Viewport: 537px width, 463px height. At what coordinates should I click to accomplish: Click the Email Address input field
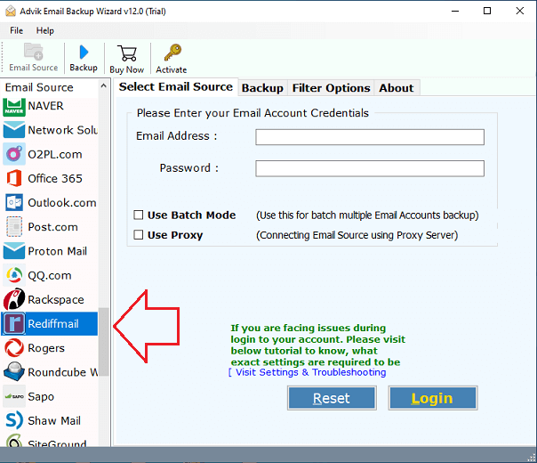370,137
